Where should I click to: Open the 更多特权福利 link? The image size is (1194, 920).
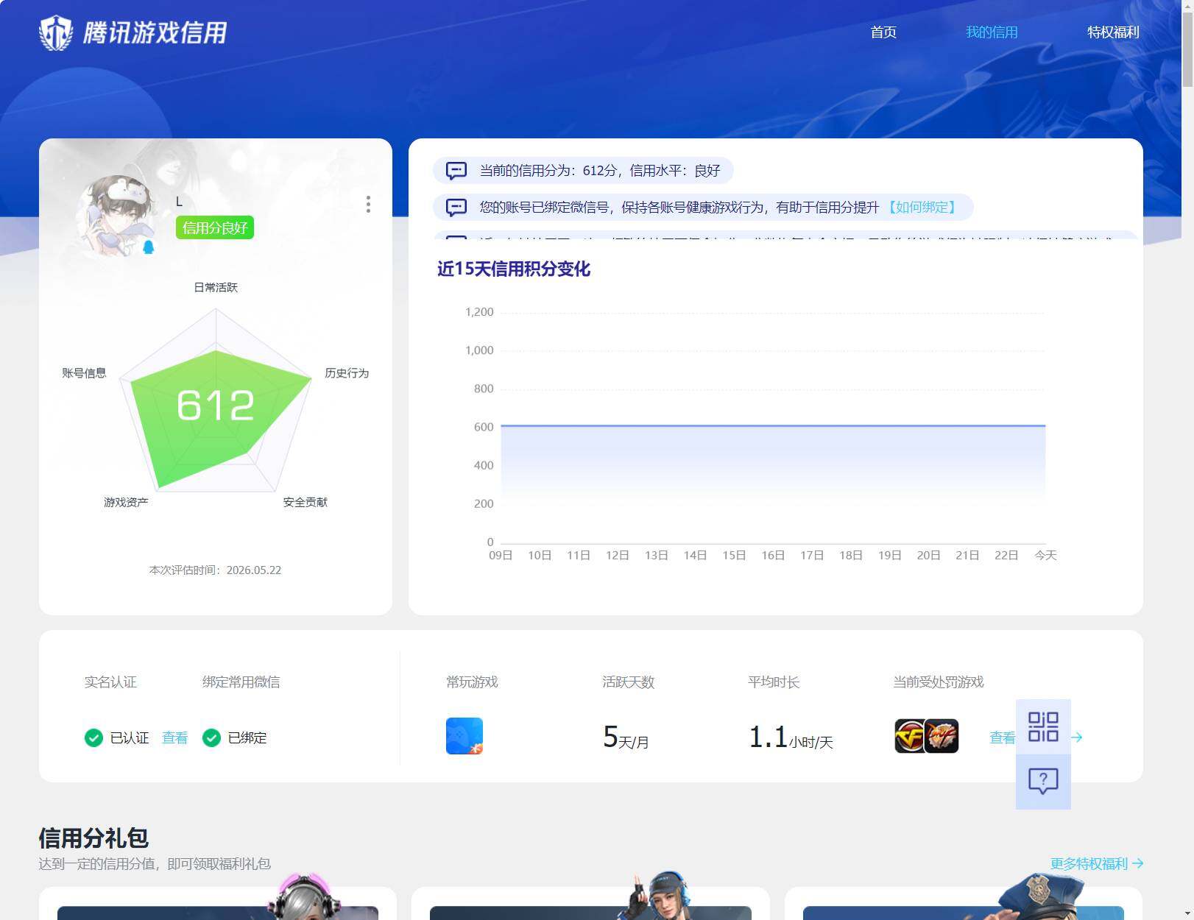pyautogui.click(x=1096, y=863)
